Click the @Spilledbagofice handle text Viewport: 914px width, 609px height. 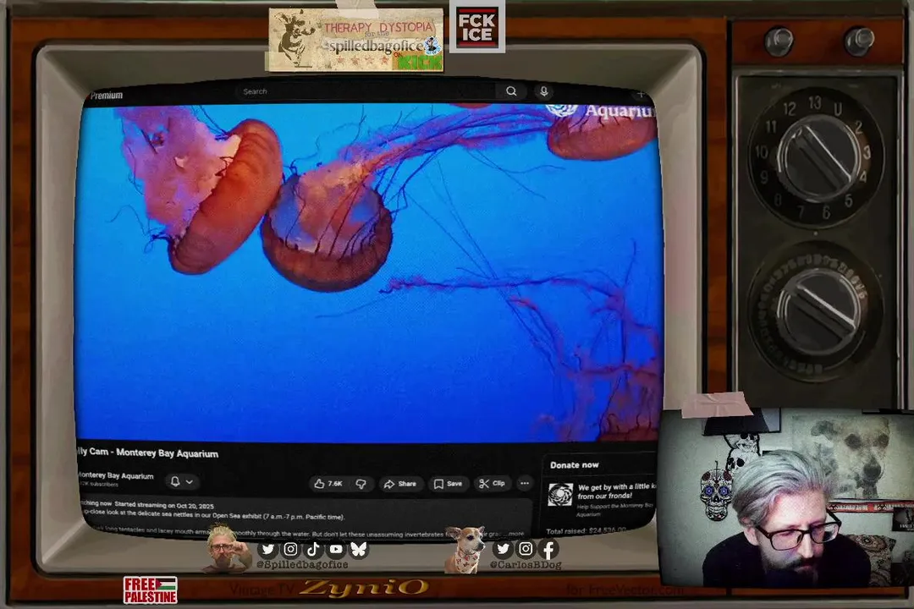[x=302, y=564]
